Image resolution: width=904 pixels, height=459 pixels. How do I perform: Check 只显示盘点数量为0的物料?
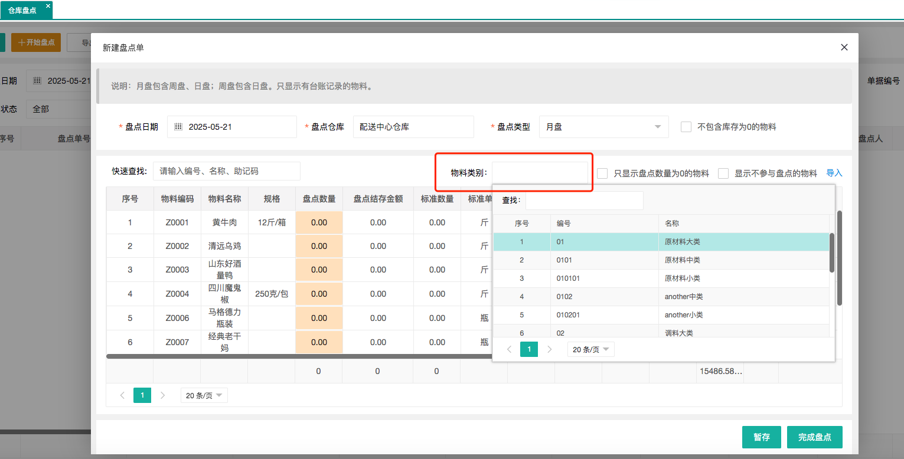(602, 173)
